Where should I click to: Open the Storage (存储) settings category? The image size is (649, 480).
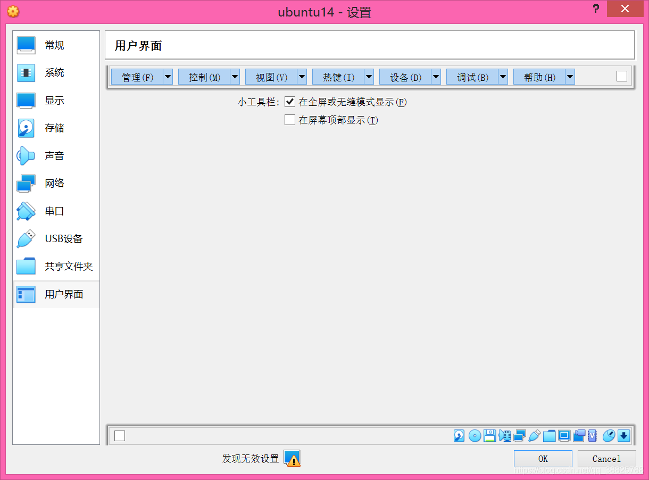[56, 128]
